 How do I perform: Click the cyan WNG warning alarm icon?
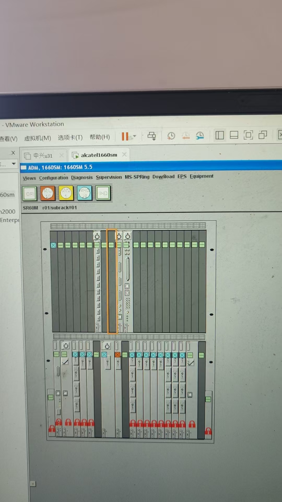tap(84, 193)
